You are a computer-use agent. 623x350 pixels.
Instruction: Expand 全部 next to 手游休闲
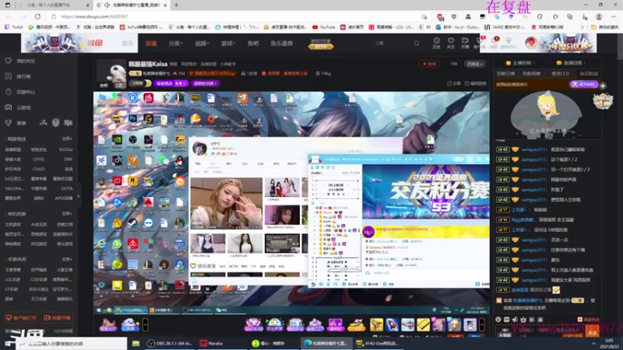pyautogui.click(x=67, y=259)
